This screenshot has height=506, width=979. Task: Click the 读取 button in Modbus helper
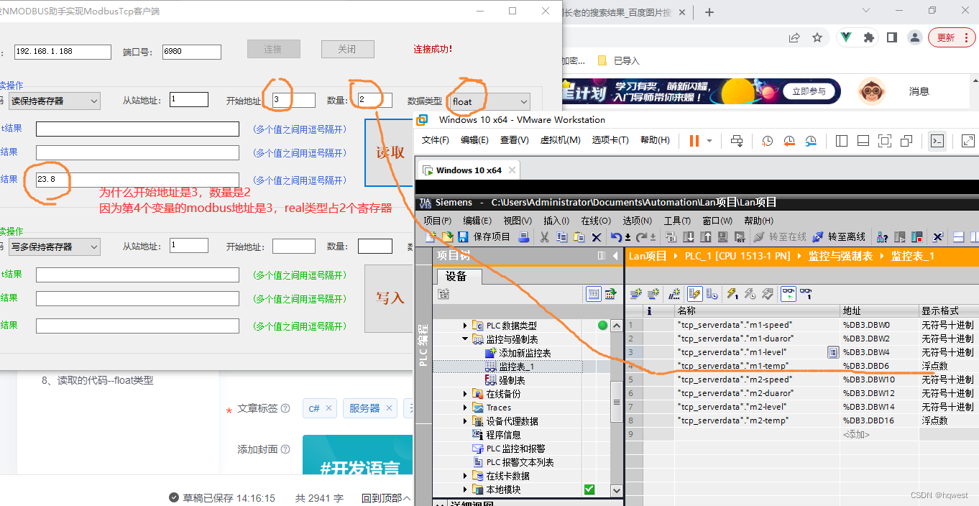[390, 152]
